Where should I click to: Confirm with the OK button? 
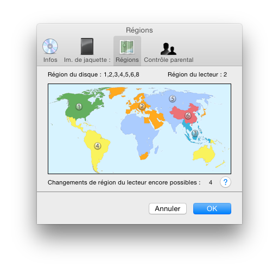(x=212, y=208)
